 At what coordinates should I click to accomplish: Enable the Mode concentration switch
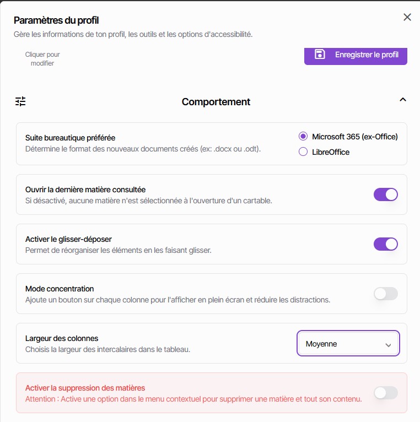click(386, 294)
